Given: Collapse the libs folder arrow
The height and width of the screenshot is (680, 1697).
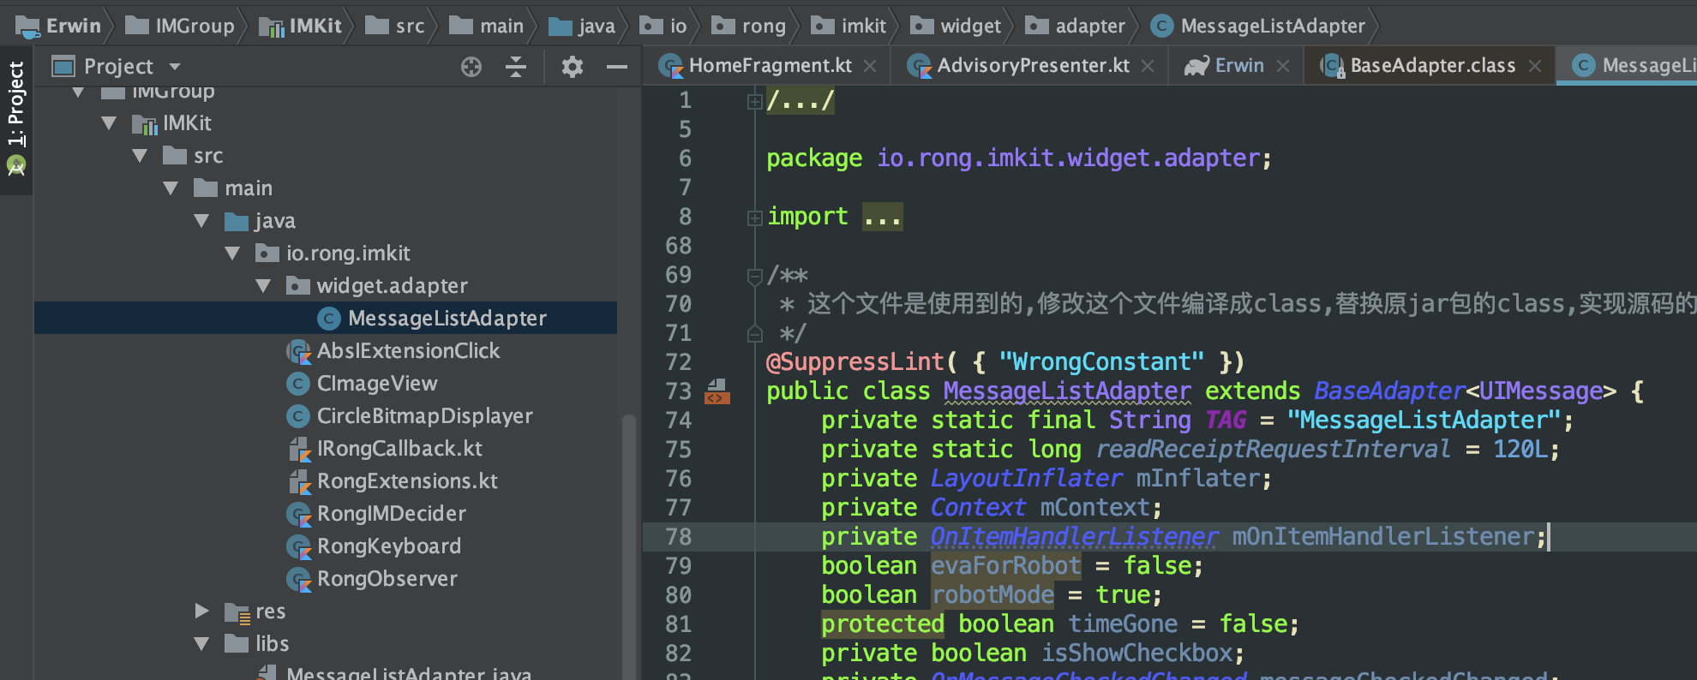Looking at the screenshot, I should pyautogui.click(x=201, y=644).
